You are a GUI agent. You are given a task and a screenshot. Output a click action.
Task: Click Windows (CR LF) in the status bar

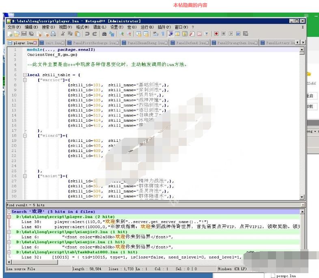click(x=231, y=269)
